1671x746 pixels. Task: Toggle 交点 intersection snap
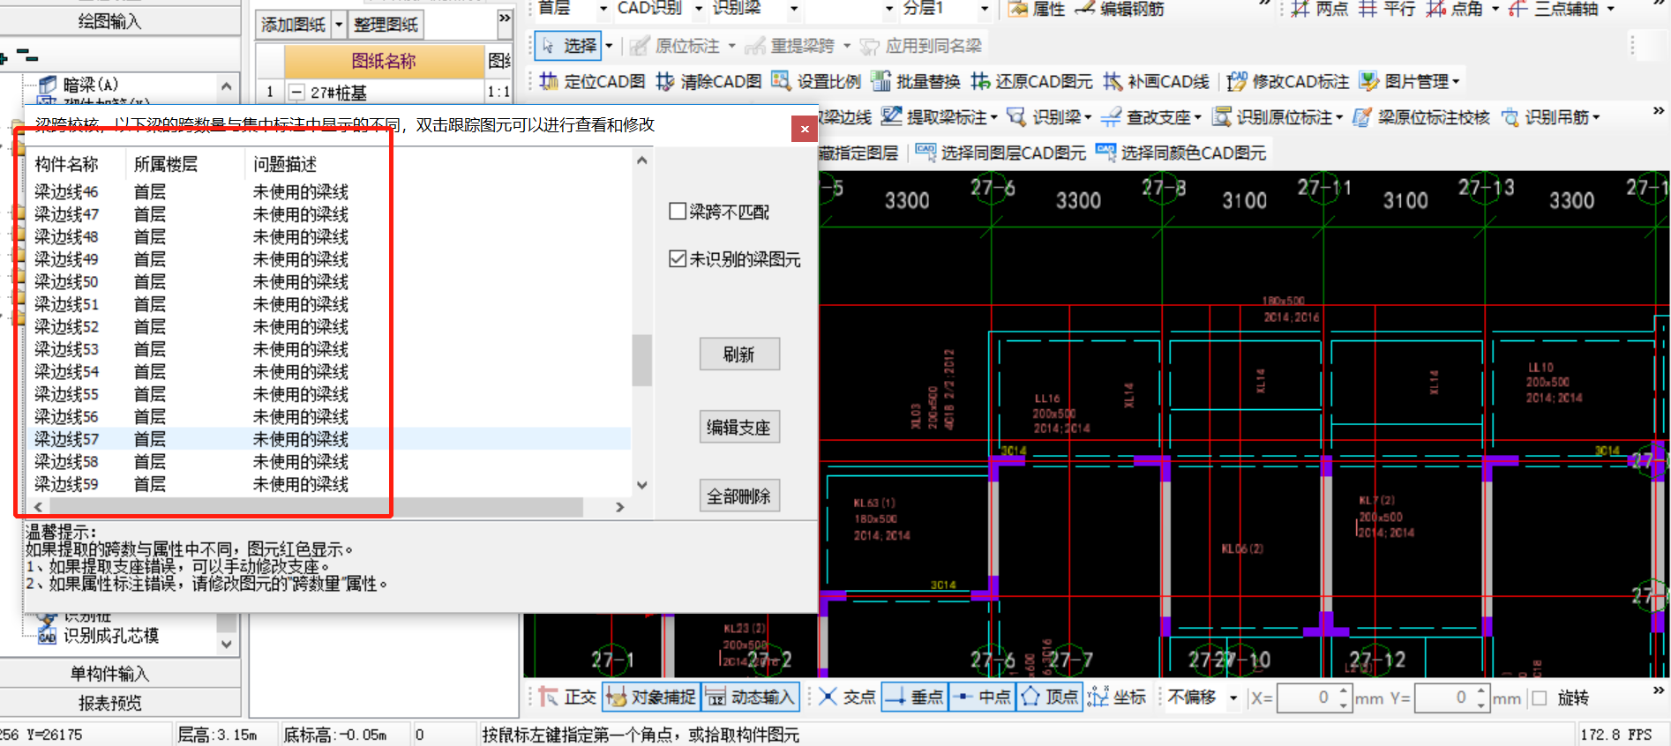click(x=846, y=697)
